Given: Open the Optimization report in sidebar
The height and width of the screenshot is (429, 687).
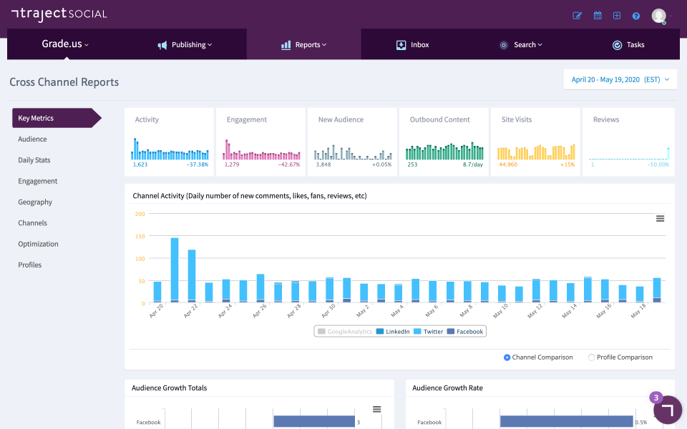Looking at the screenshot, I should point(38,244).
